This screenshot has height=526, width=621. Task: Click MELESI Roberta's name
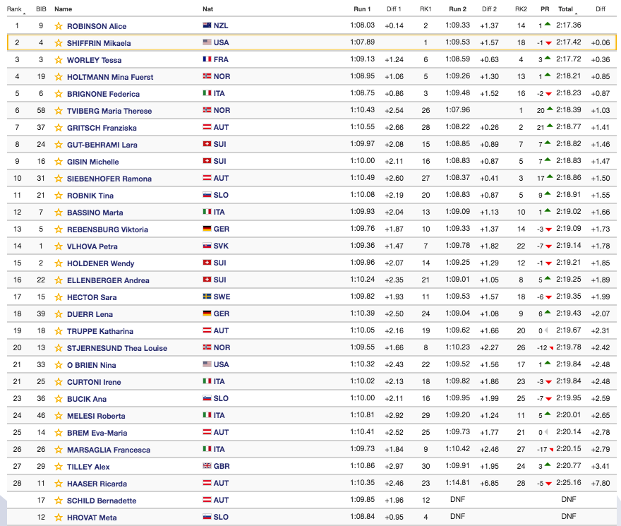[x=96, y=416]
